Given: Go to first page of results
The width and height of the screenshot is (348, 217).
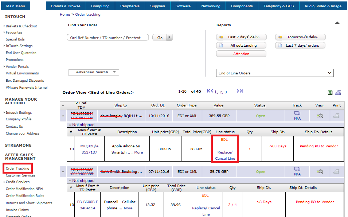Looking at the screenshot, I should click(x=210, y=91).
